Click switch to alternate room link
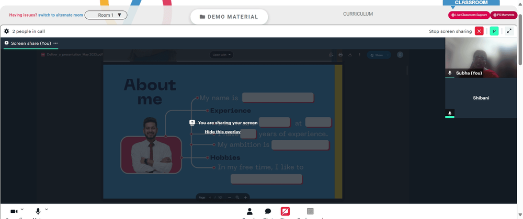 point(61,15)
